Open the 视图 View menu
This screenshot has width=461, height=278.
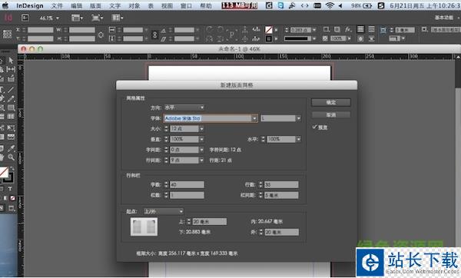[x=167, y=5]
